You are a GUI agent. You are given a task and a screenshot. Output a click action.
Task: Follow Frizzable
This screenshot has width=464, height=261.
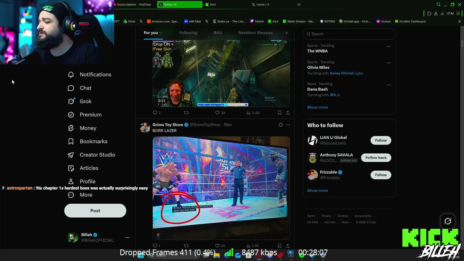381,175
